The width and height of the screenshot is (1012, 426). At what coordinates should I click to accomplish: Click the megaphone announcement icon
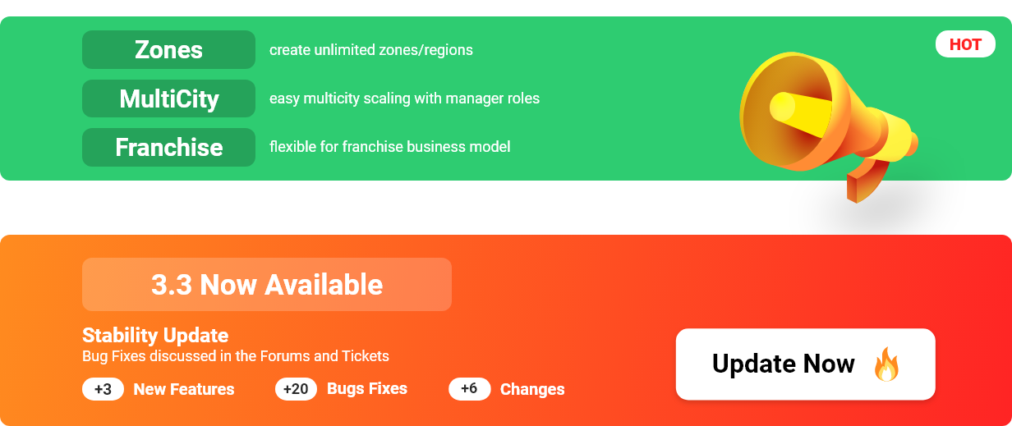click(828, 123)
